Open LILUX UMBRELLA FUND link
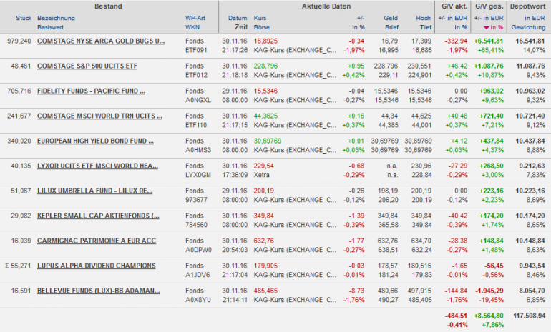551x332 pixels. coord(95,191)
